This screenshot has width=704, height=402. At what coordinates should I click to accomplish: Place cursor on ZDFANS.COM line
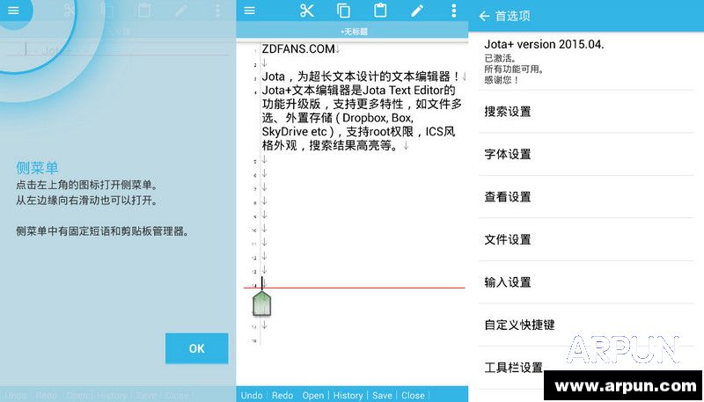298,48
